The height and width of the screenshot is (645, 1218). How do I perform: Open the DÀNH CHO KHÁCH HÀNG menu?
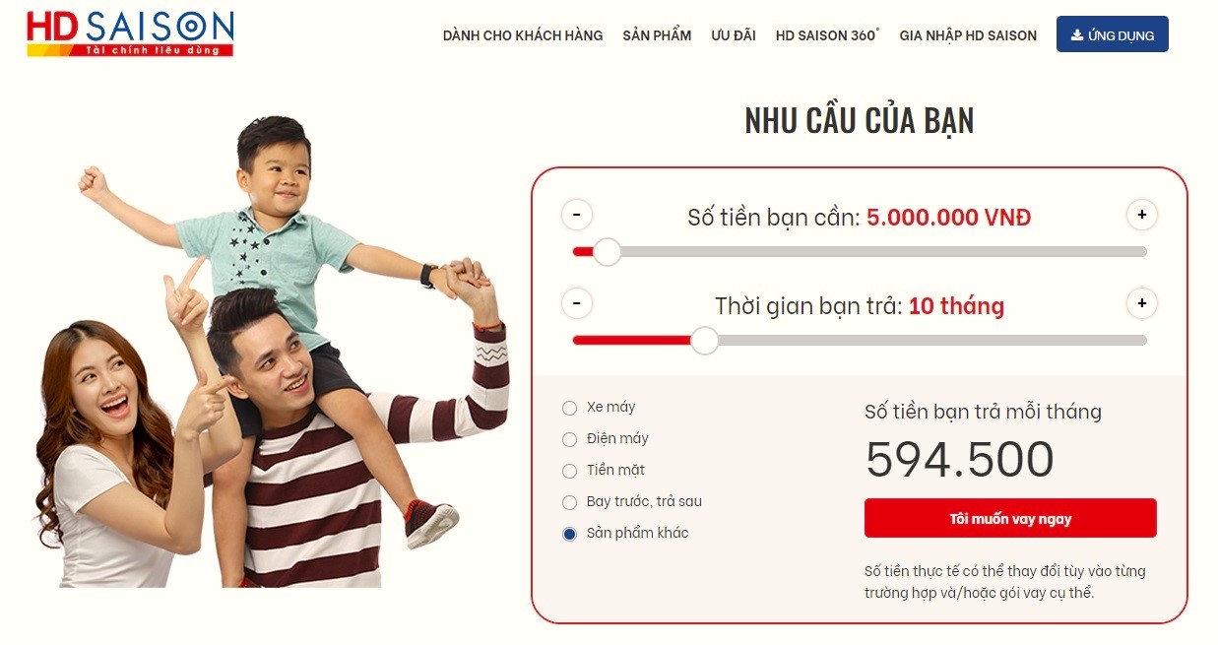coord(522,35)
